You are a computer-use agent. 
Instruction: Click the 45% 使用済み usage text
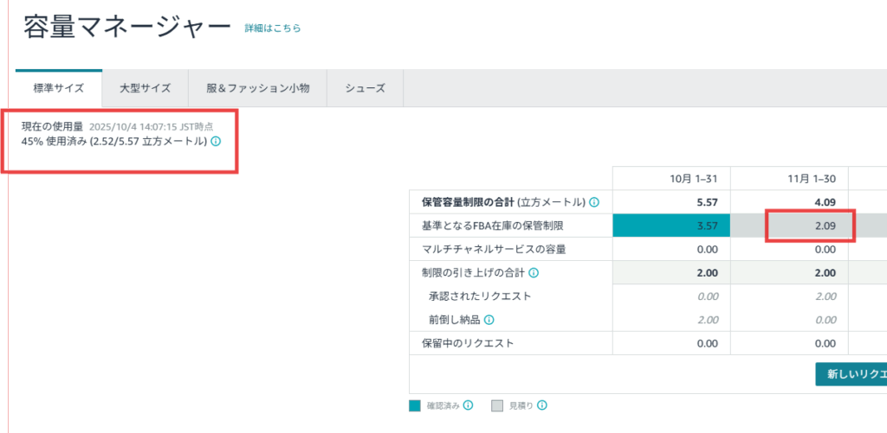click(114, 141)
